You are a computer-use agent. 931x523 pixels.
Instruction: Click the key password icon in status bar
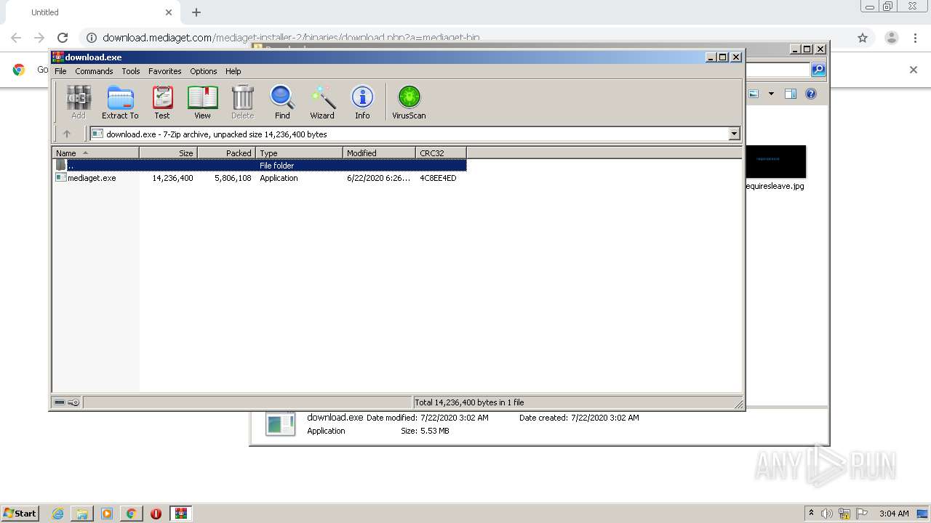(73, 402)
